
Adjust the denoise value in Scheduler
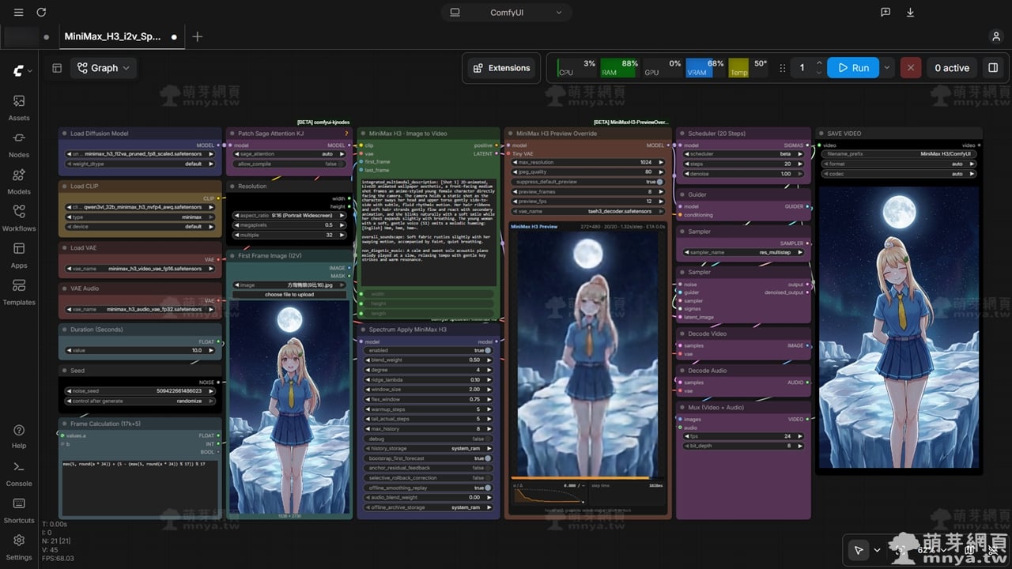743,174
